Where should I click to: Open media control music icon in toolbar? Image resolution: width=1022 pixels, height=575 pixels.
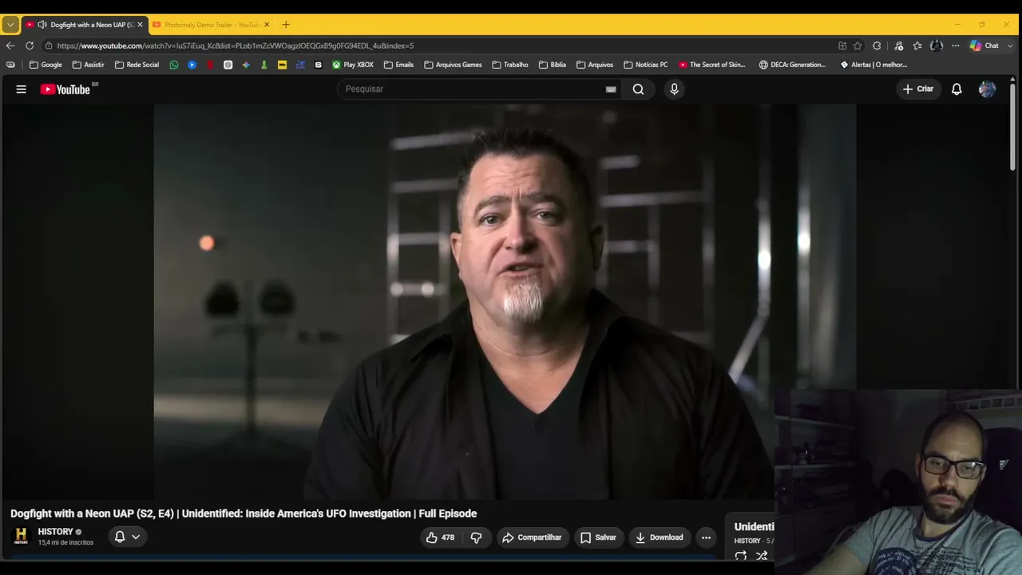898,46
